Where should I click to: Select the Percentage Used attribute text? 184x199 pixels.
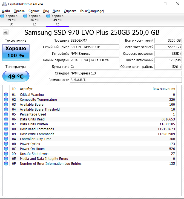pos(33,114)
